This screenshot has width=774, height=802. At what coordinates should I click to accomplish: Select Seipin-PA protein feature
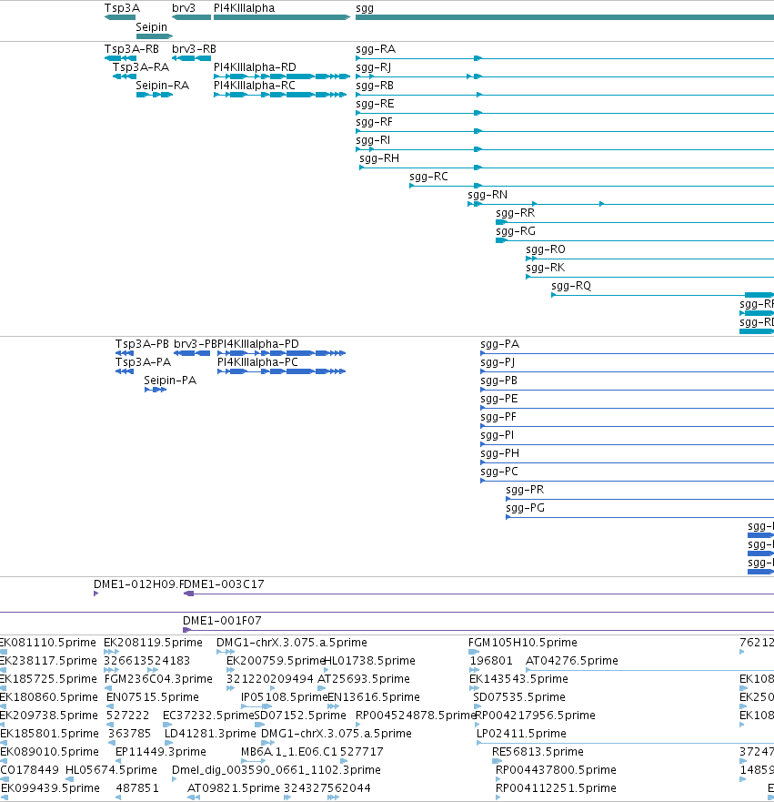156,390
